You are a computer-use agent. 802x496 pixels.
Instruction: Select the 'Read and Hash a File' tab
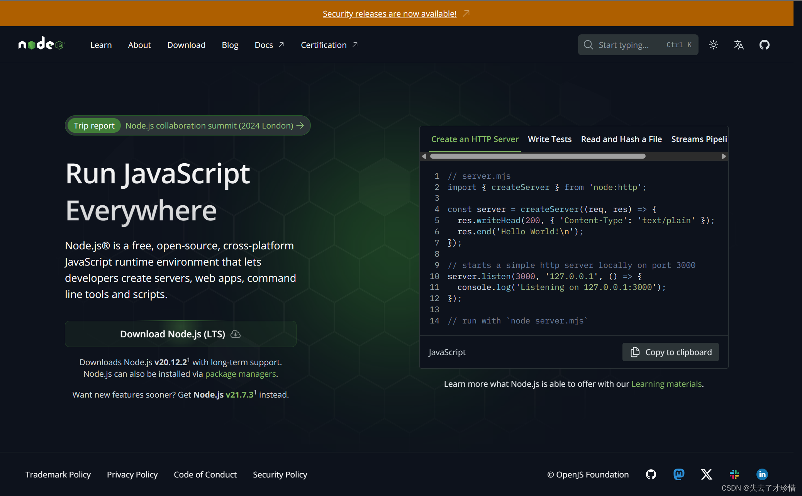[622, 139]
